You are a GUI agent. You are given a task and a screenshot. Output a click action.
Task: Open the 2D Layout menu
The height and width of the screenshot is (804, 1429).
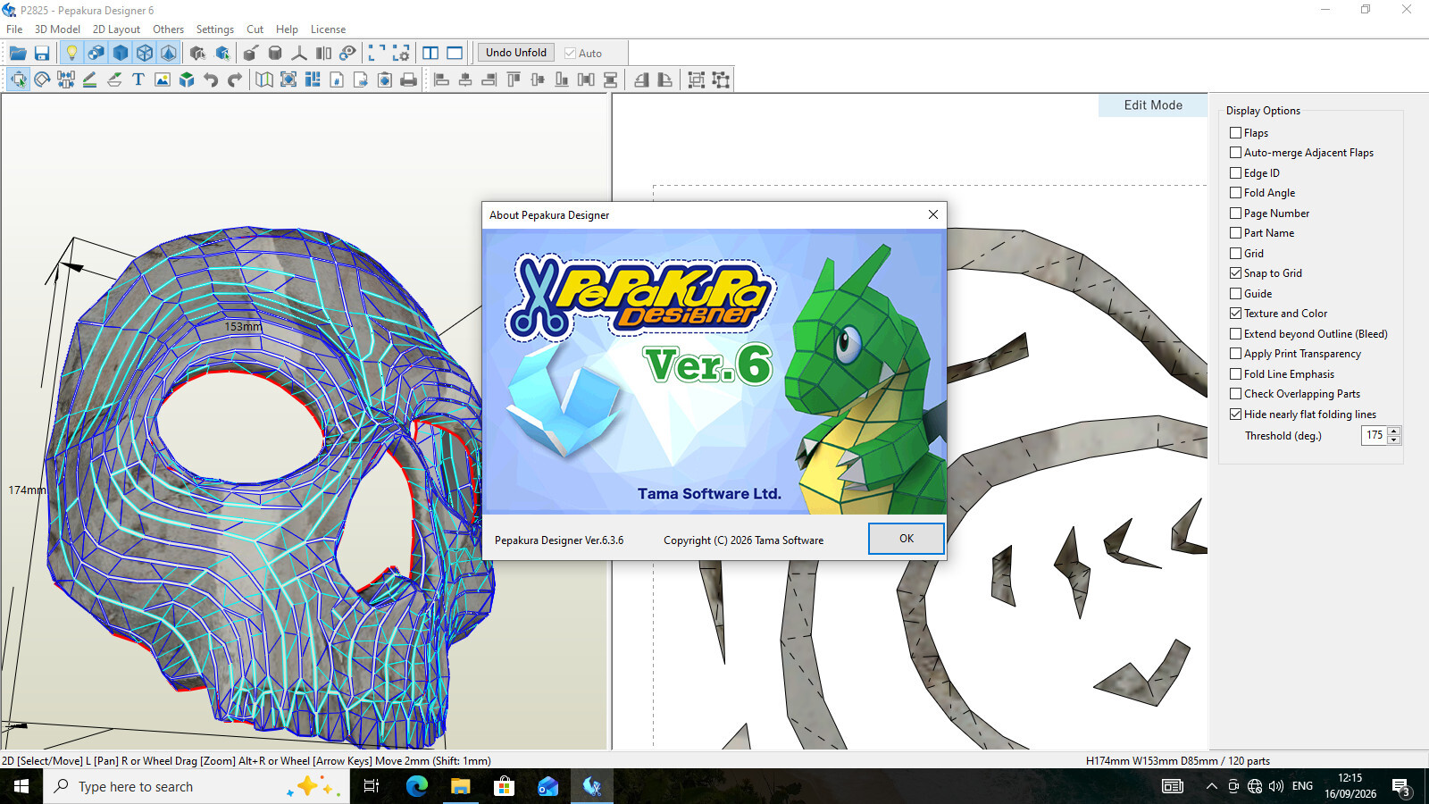click(116, 29)
